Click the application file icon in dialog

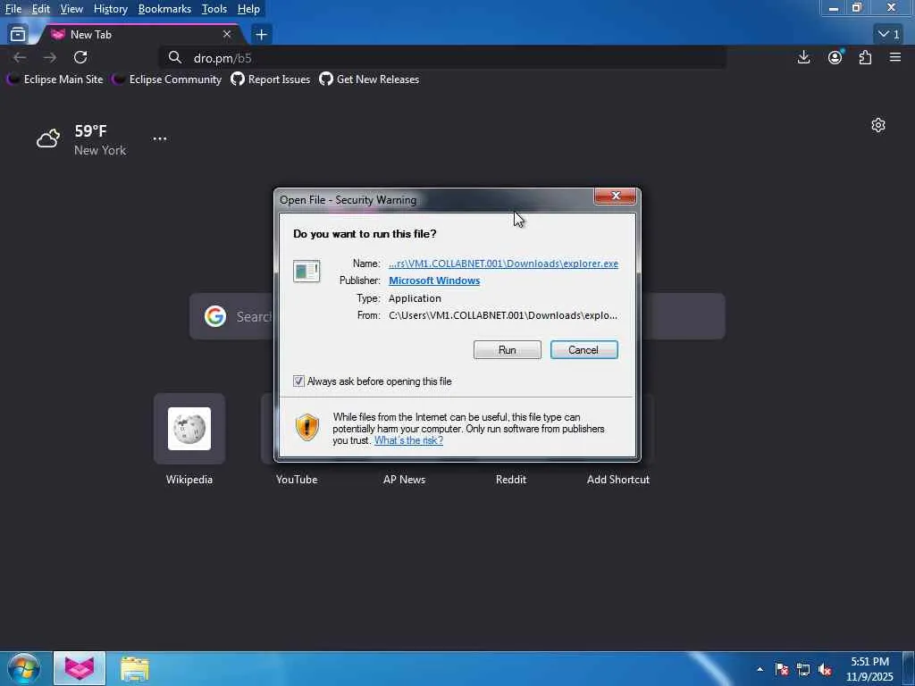[x=306, y=272]
